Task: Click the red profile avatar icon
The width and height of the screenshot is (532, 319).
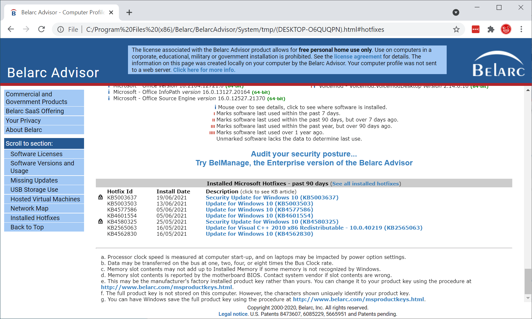Action: pyautogui.click(x=506, y=29)
